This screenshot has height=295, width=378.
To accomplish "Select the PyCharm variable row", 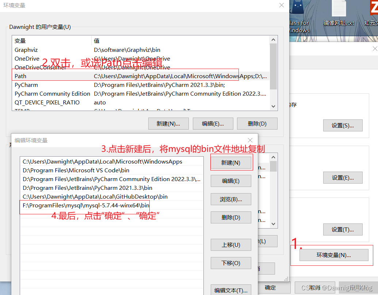I will [141, 85].
